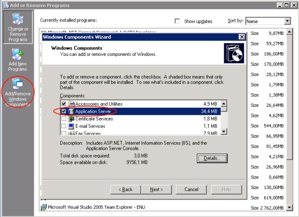Check the Certificate Services checkbox
Viewport: 299px width, 217px height.
click(x=64, y=119)
